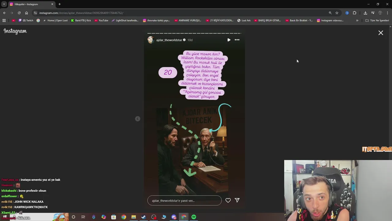This screenshot has height=221, width=392.
Task: Share the story with the paper plane icon
Action: 237,200
